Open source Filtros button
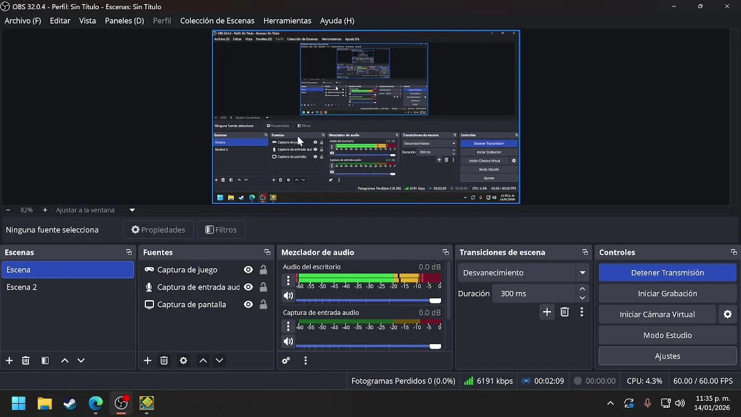741x417 pixels. click(221, 230)
